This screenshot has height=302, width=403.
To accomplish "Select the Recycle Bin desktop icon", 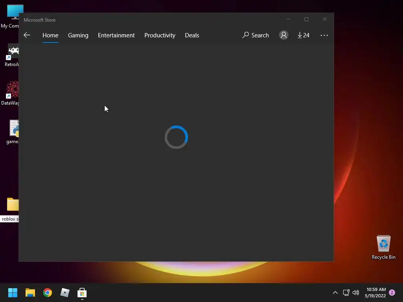I will pyautogui.click(x=383, y=247).
